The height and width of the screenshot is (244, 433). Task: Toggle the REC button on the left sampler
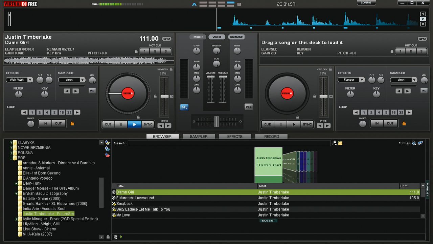click(92, 90)
